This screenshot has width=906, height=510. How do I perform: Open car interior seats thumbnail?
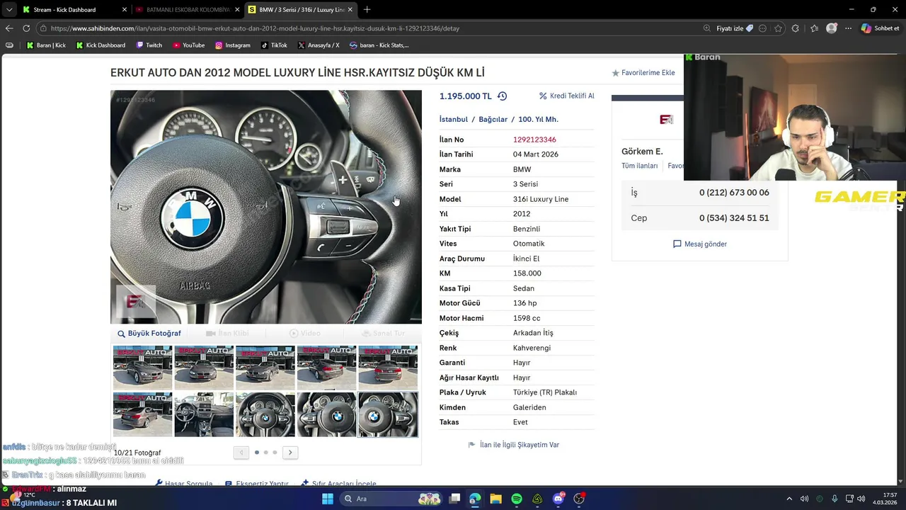click(204, 414)
